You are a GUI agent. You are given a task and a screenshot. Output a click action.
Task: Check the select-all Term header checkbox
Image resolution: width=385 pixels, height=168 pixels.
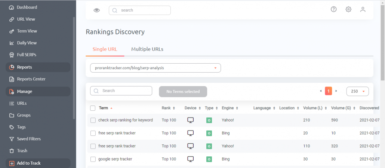coord(93,108)
